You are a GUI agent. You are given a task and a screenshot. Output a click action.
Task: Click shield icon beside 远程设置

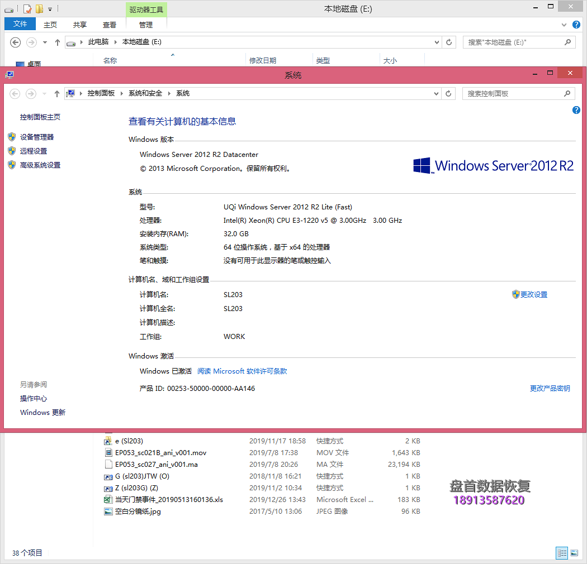tap(12, 151)
